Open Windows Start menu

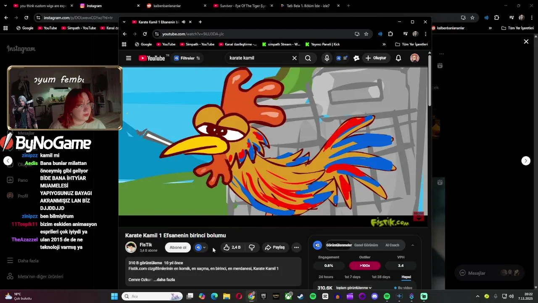114,296
